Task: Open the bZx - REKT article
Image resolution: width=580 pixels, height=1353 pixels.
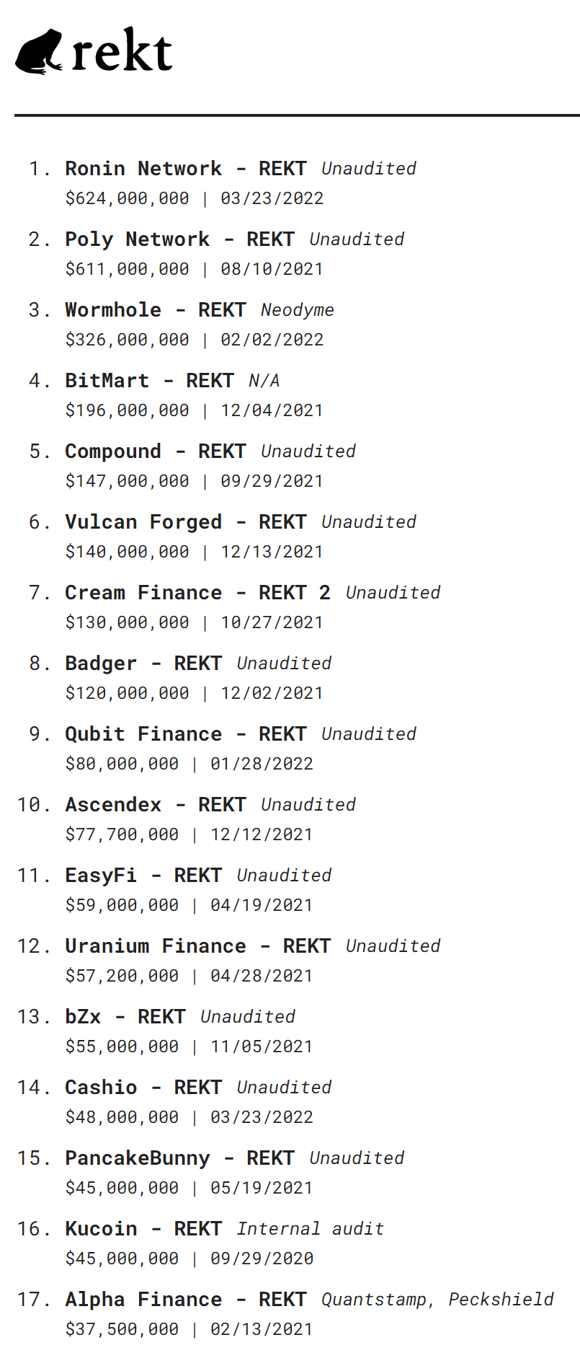Action: coord(125,1016)
